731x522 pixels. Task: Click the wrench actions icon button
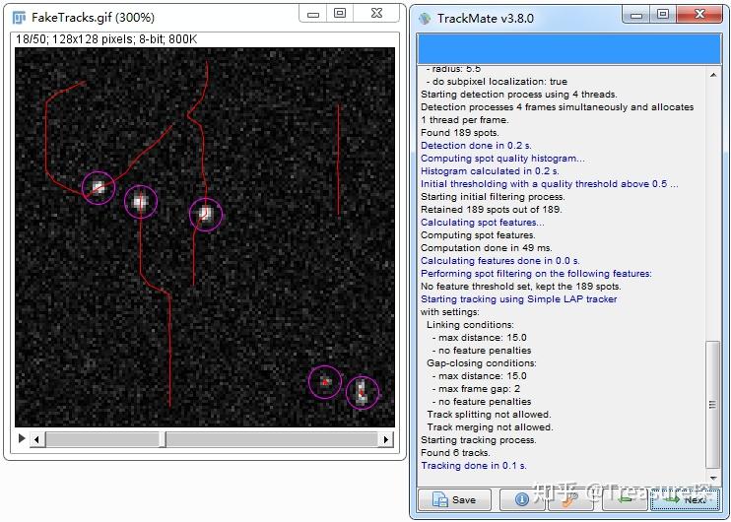(x=570, y=499)
